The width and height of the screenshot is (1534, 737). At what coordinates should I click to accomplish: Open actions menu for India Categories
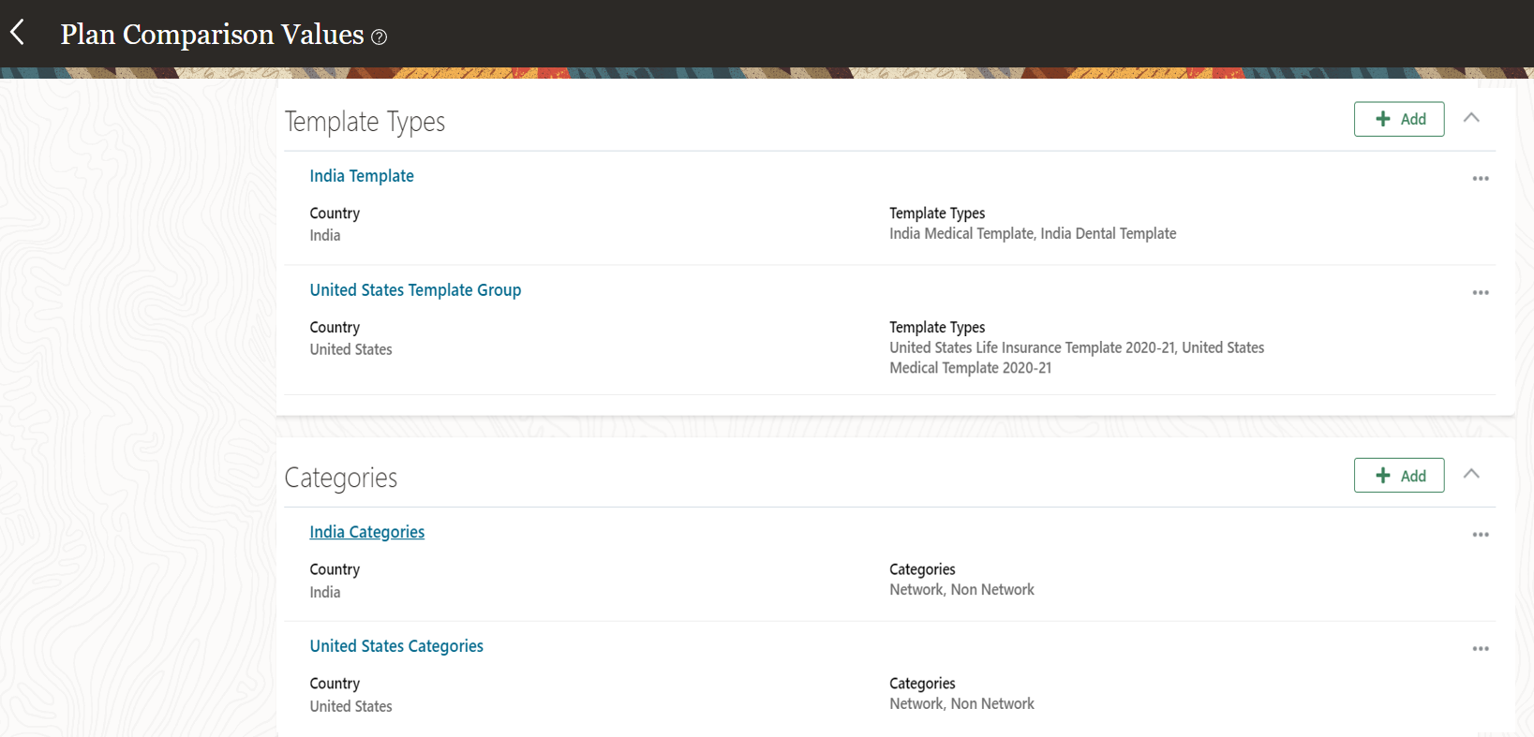[1480, 535]
